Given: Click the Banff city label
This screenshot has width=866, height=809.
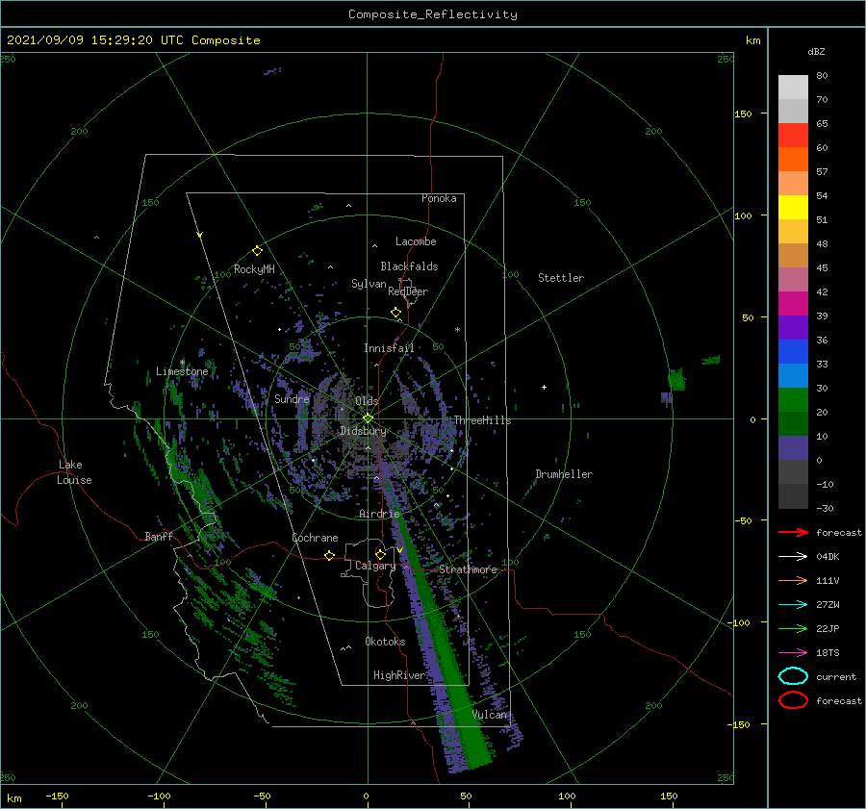Looking at the screenshot, I should tap(159, 536).
